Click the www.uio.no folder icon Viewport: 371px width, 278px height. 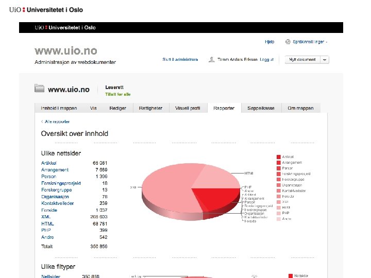point(39,88)
